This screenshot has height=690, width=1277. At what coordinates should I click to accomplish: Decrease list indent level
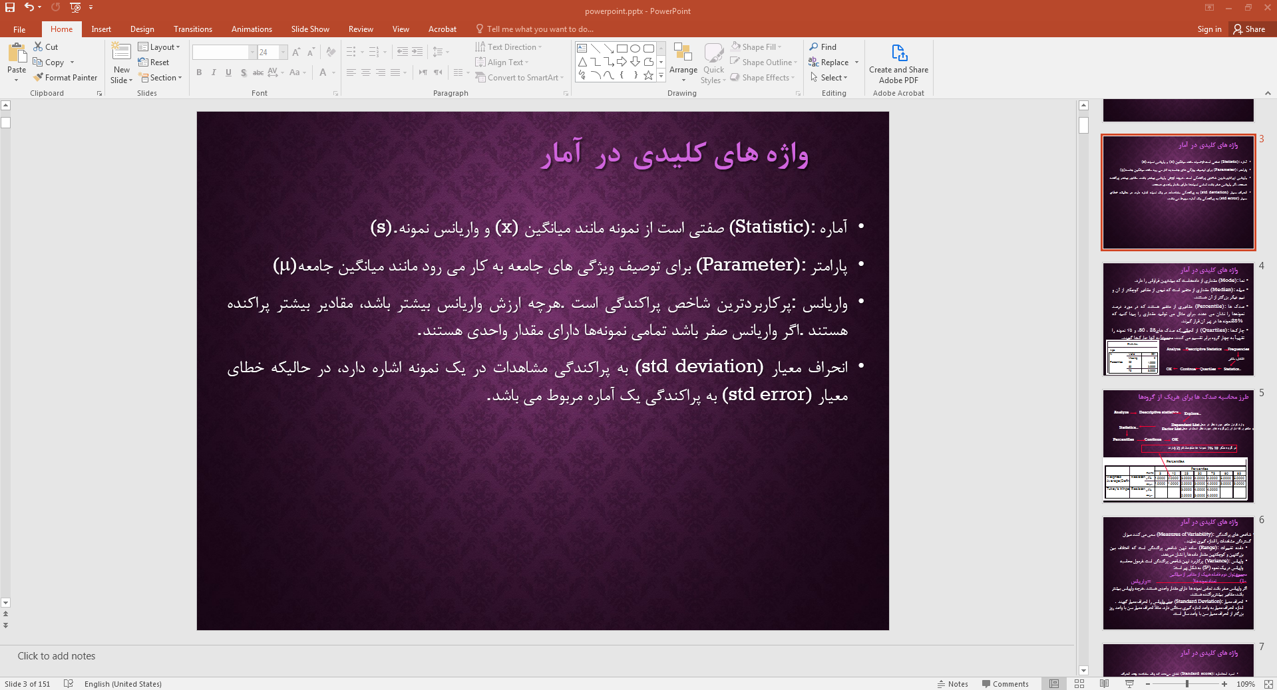(402, 52)
